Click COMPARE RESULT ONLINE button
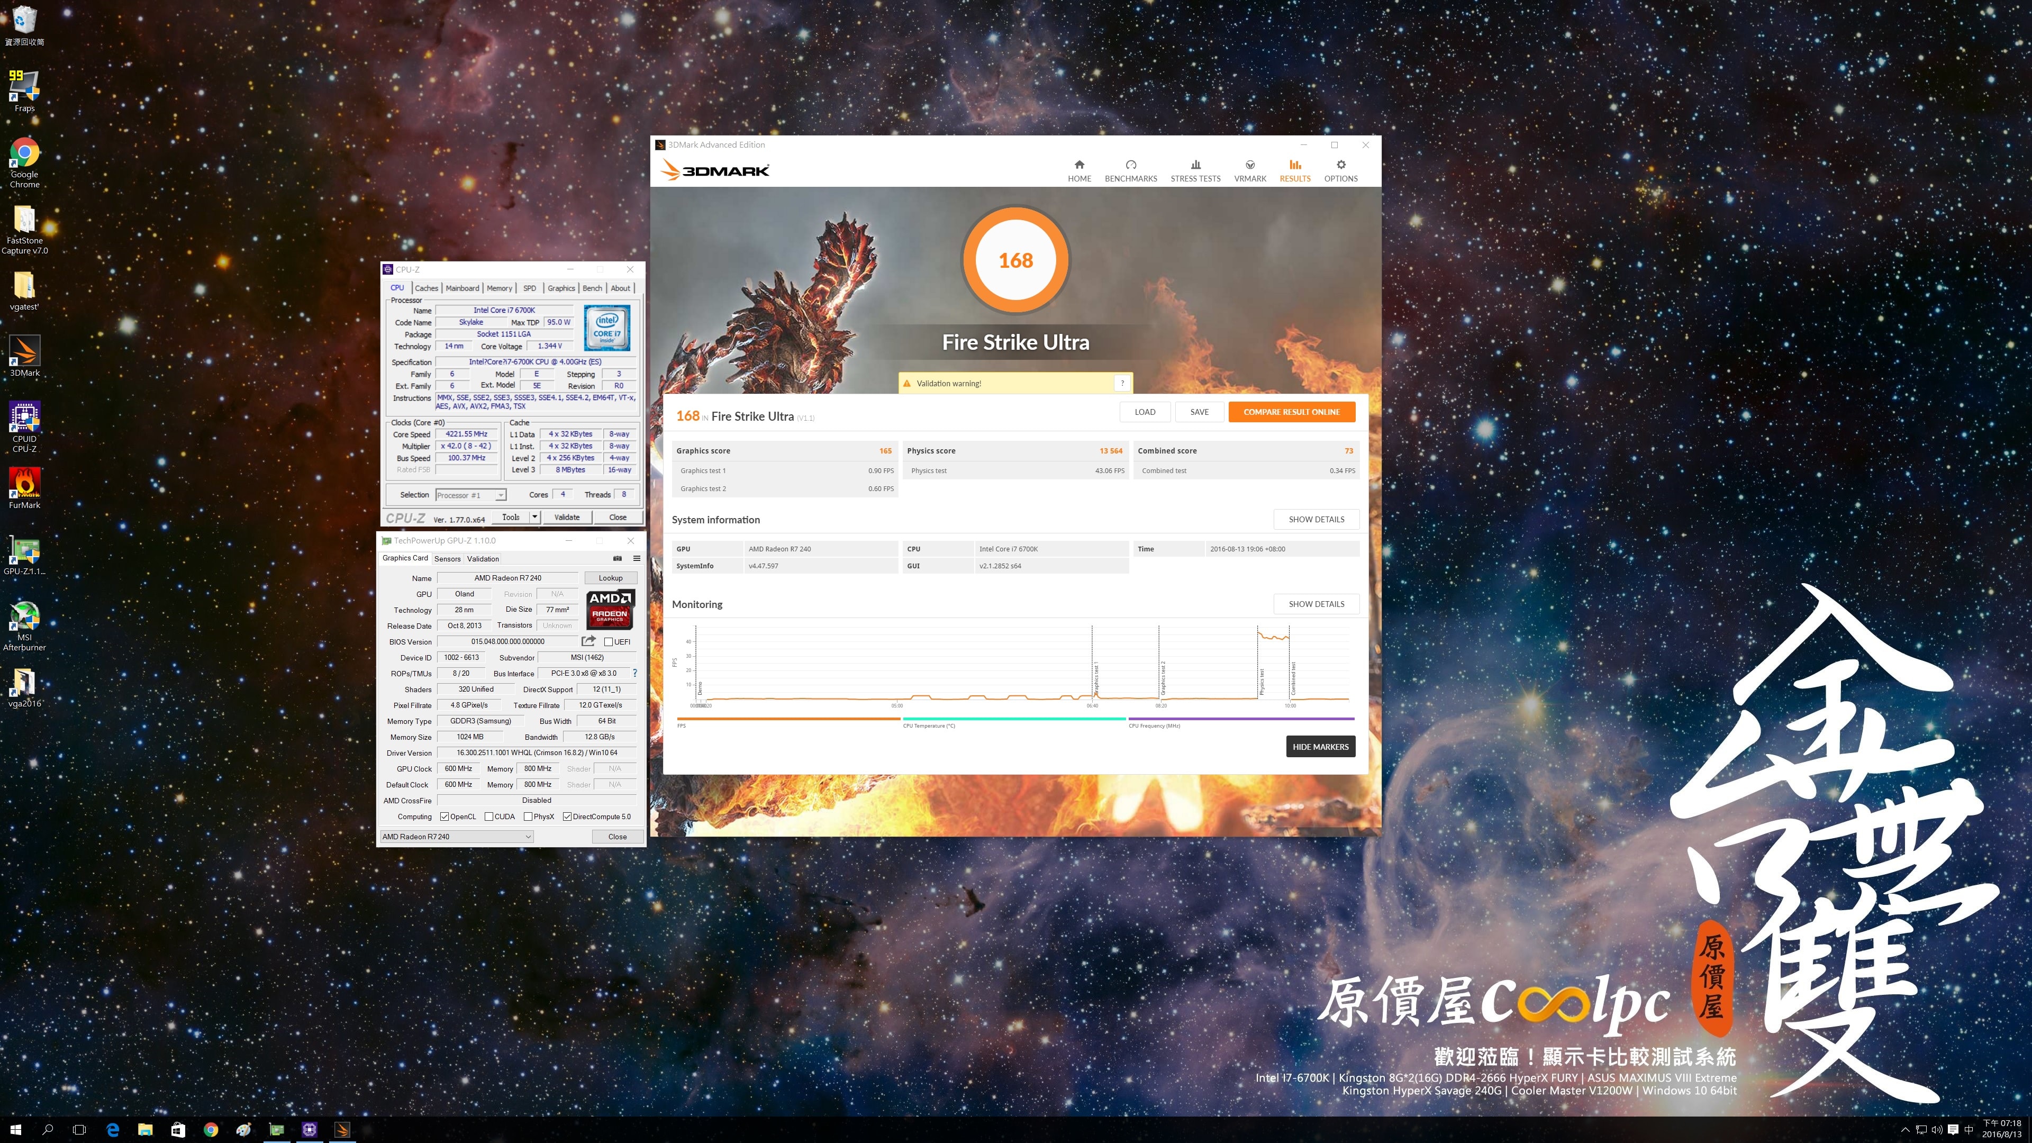Image resolution: width=2032 pixels, height=1143 pixels. [x=1291, y=412]
